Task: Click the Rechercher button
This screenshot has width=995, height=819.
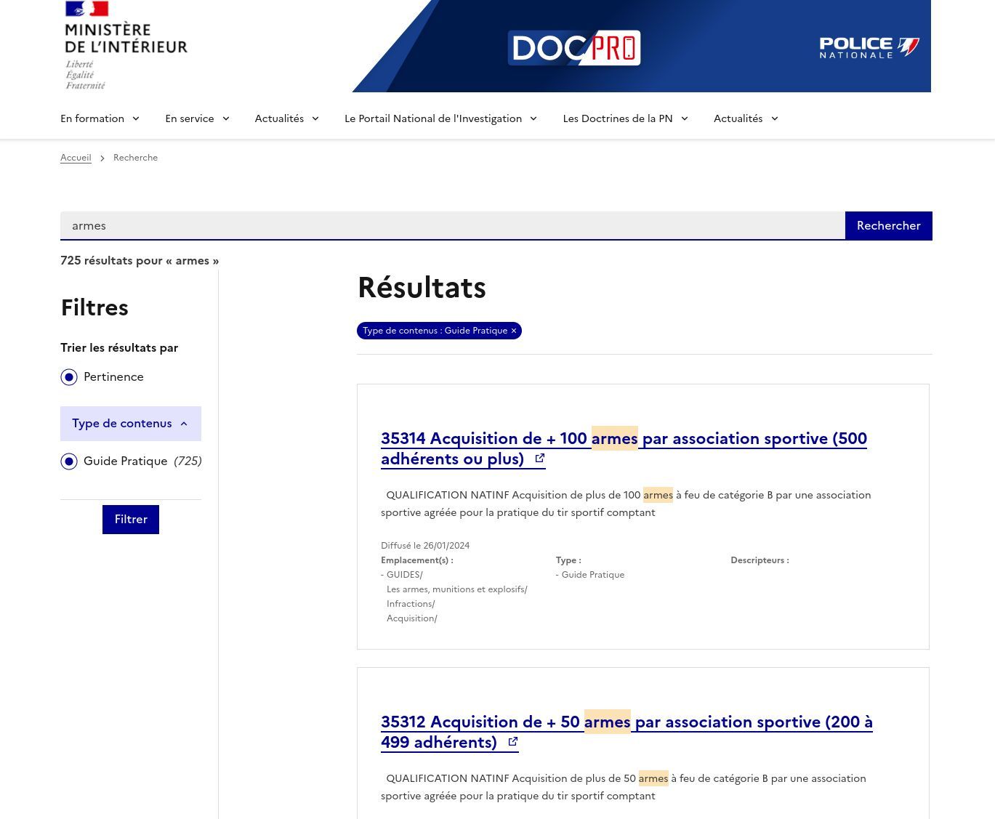Action: [x=888, y=225]
